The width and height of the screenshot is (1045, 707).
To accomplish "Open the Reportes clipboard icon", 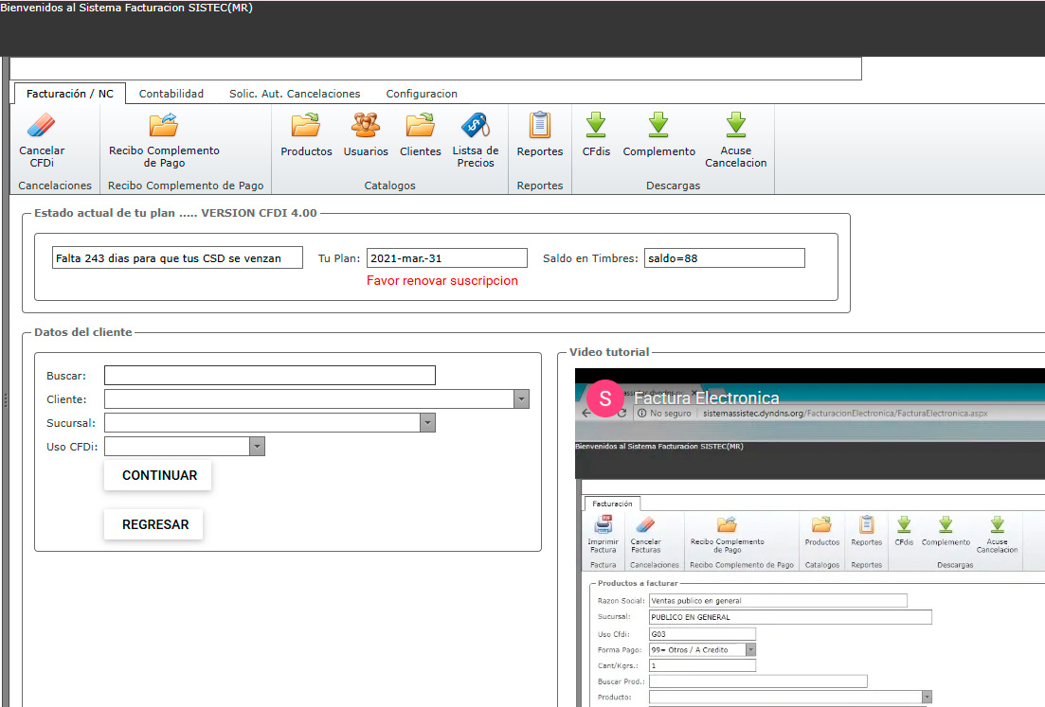I will (539, 126).
